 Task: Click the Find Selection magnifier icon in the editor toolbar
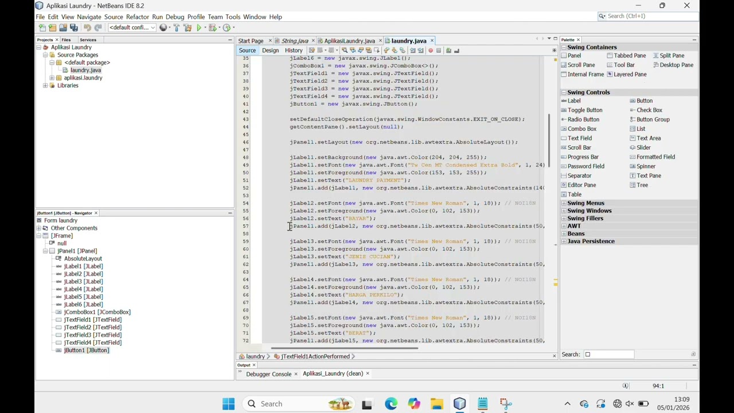345,50
